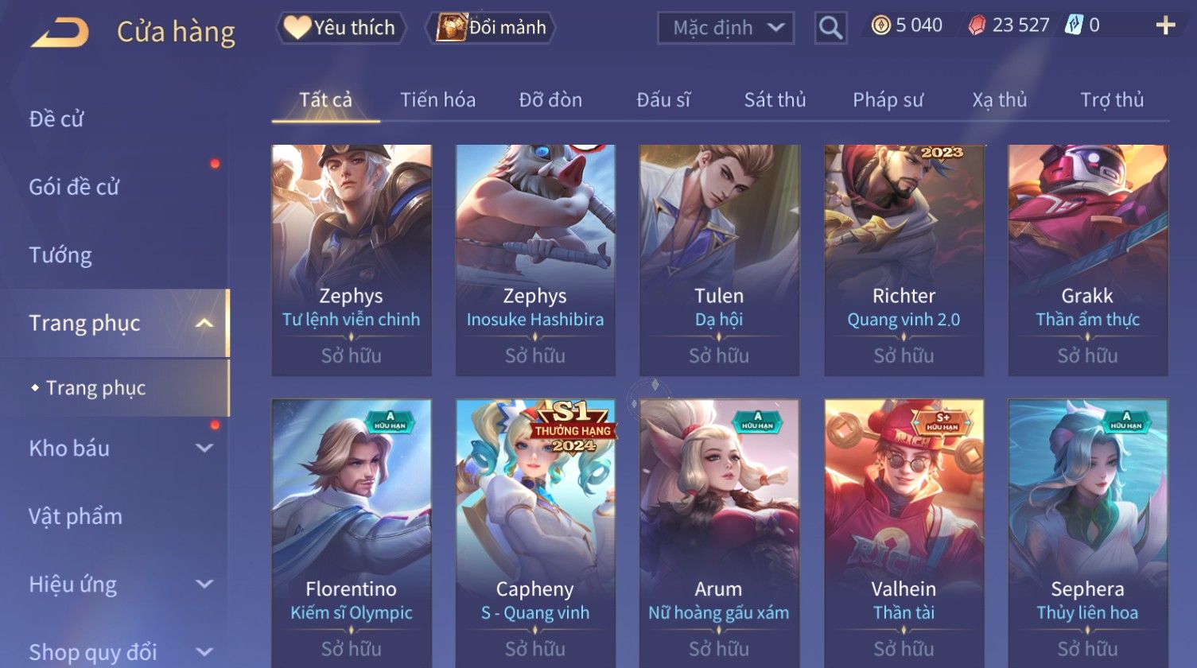The image size is (1197, 668).
Task: Open Đổi mảnh fragment exchange chest
Action: 491,28
